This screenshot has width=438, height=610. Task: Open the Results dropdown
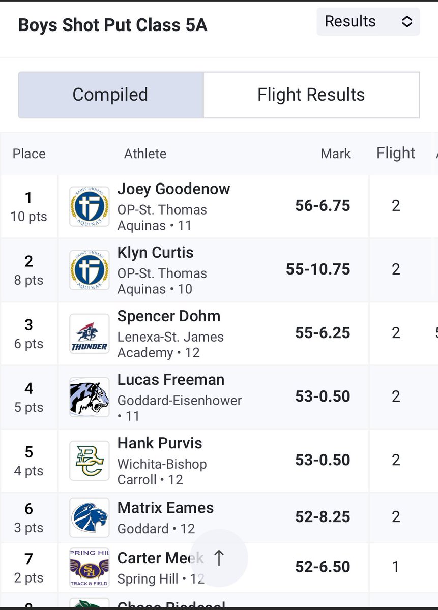[x=368, y=21]
